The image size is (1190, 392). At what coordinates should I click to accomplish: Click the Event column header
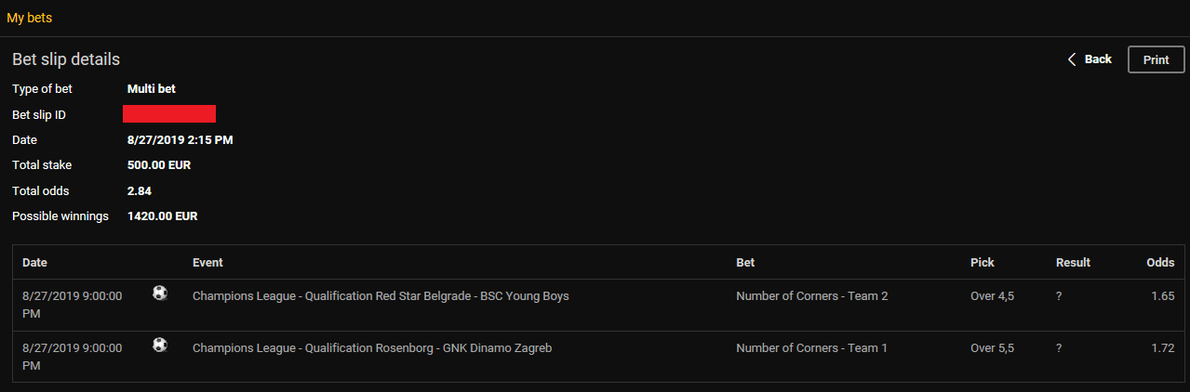(207, 263)
